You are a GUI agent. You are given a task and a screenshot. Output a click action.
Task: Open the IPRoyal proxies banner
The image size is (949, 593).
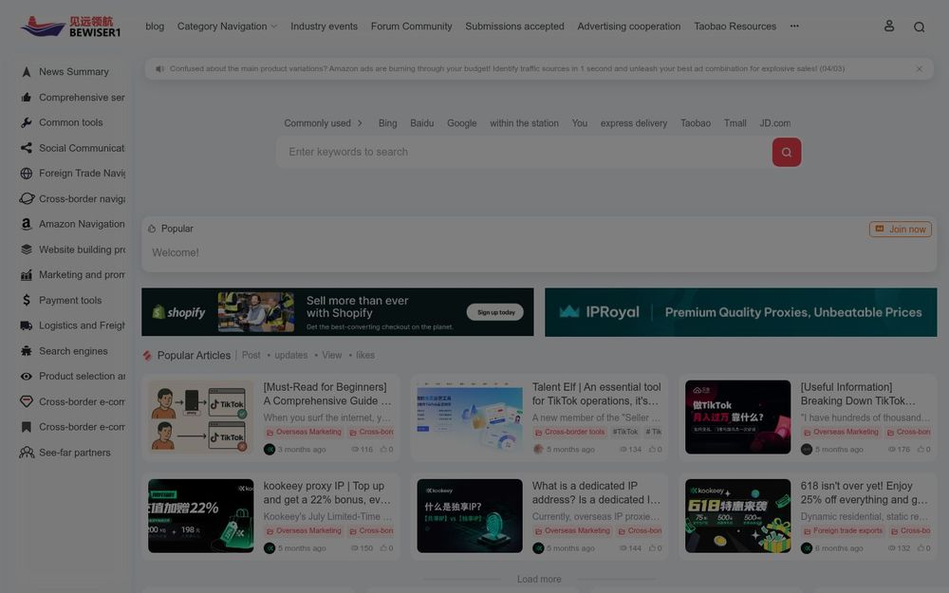click(741, 312)
